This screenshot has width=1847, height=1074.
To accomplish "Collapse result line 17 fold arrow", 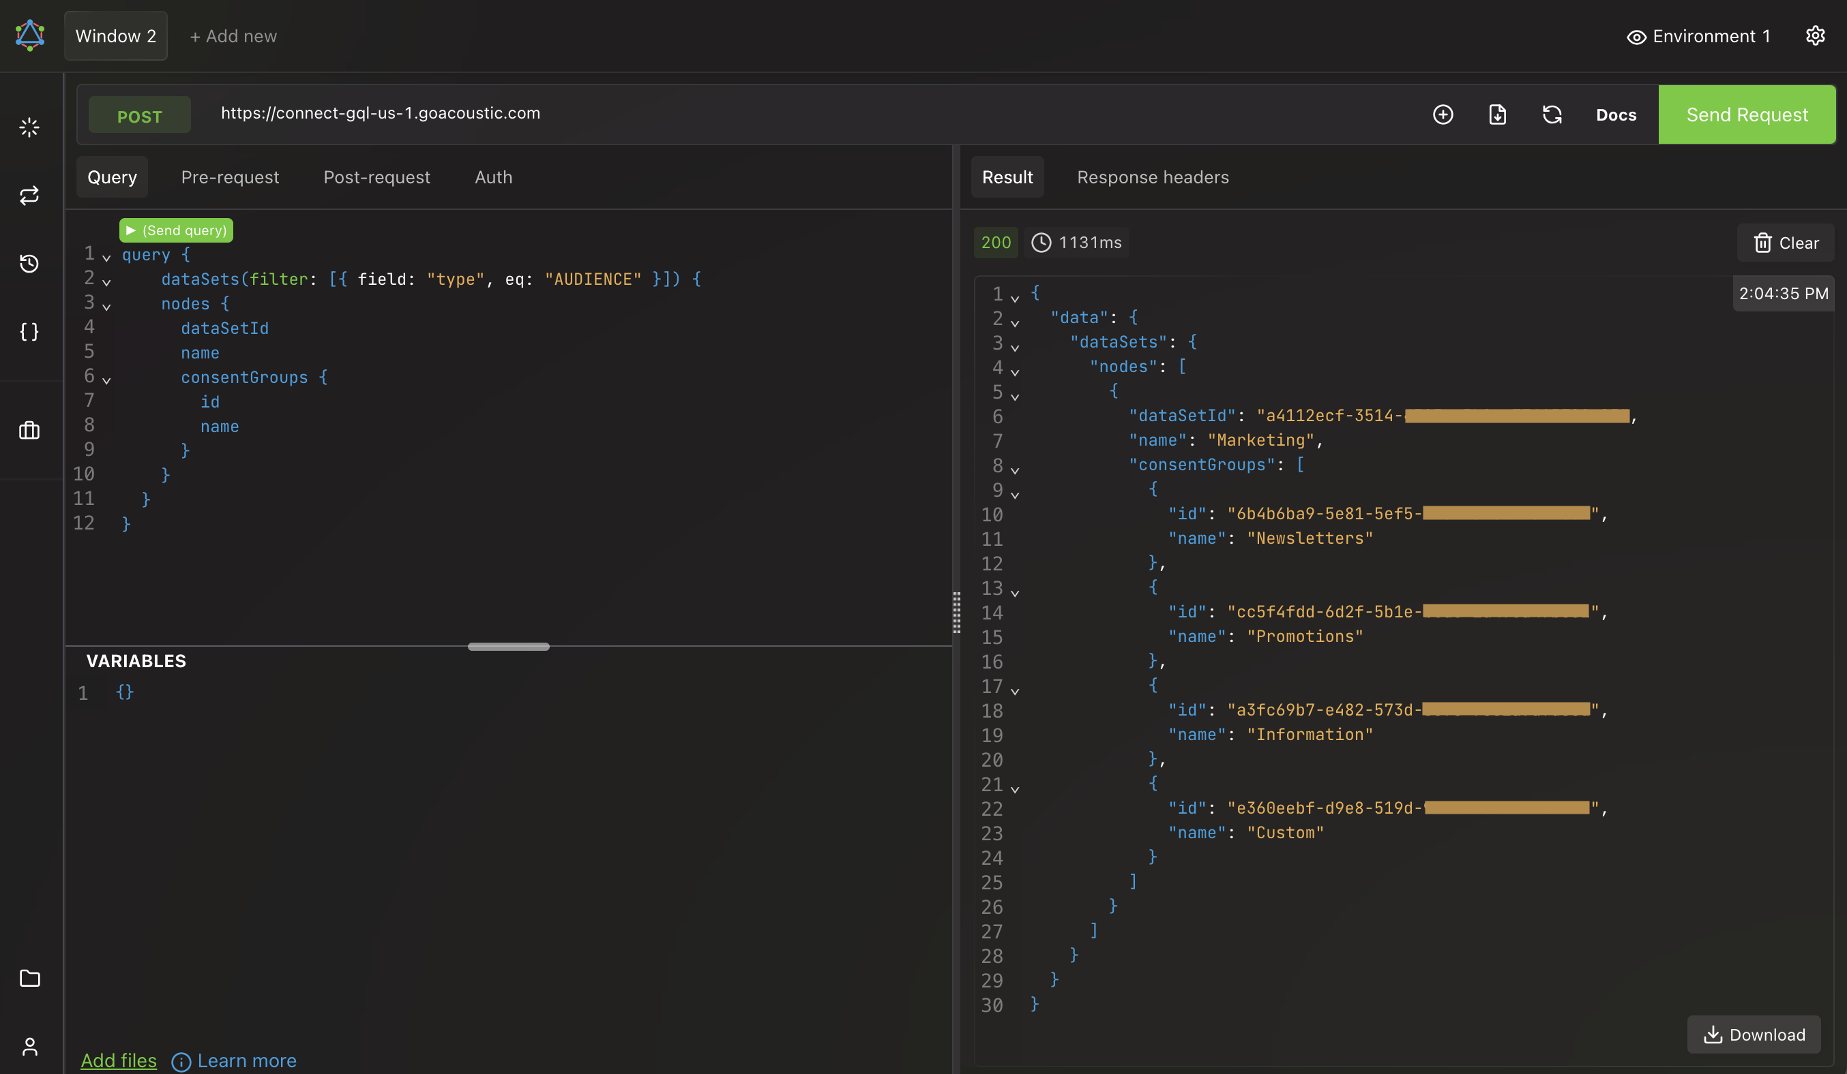I will click(x=1015, y=690).
